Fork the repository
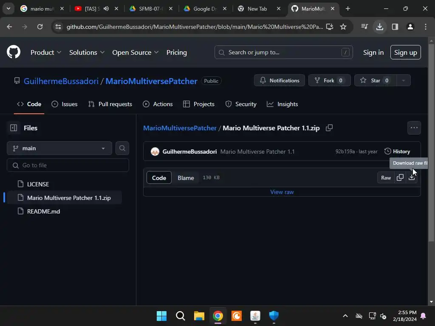This screenshot has width=435, height=326. [329, 80]
